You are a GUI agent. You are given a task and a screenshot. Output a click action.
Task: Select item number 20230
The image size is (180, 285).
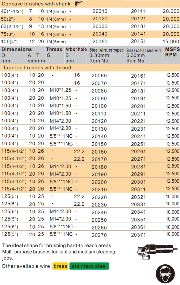point(99,205)
